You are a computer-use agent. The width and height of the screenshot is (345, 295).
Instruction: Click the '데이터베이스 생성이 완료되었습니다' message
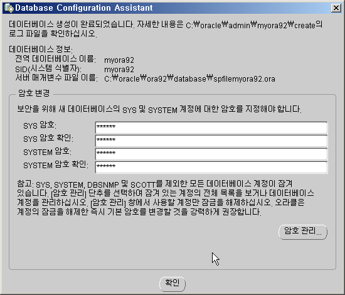[72, 24]
